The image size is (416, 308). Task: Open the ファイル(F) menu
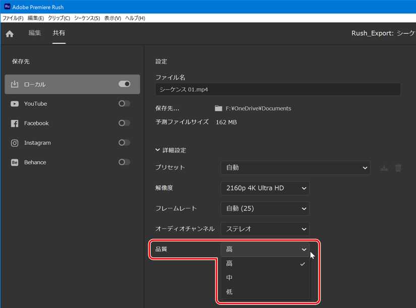pyautogui.click(x=13, y=18)
